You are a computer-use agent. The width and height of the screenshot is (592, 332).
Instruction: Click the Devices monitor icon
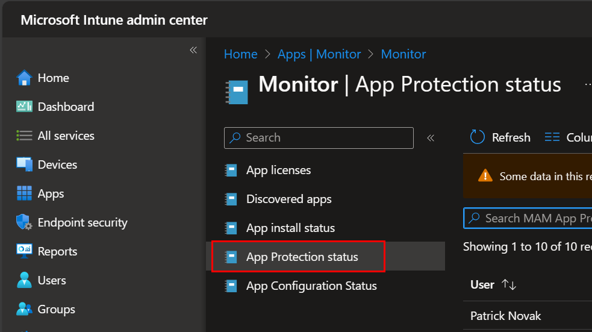(x=24, y=164)
